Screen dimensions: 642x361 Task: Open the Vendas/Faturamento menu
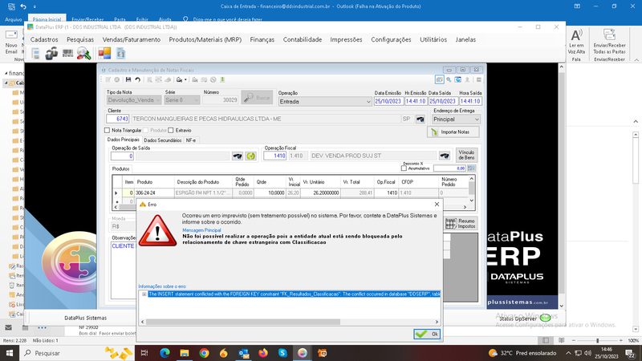[x=132, y=39]
